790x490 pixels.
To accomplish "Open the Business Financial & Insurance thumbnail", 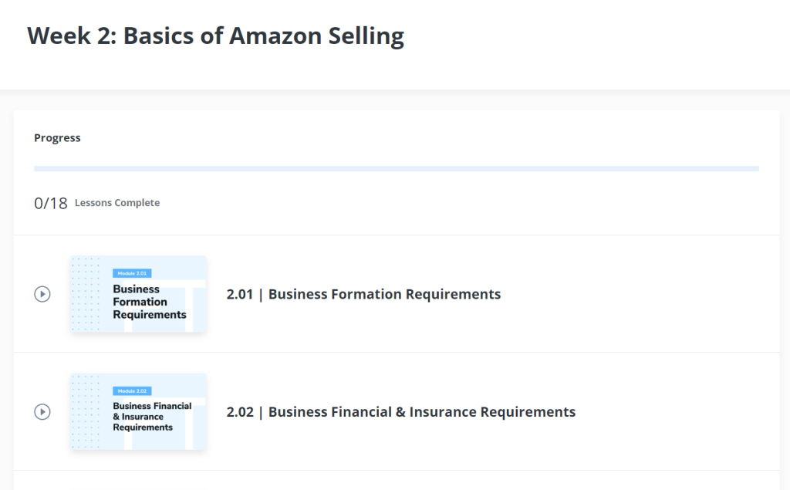I will coord(139,412).
